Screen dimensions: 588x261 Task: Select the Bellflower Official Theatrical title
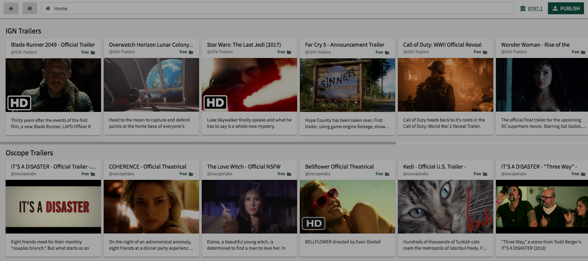point(339,167)
